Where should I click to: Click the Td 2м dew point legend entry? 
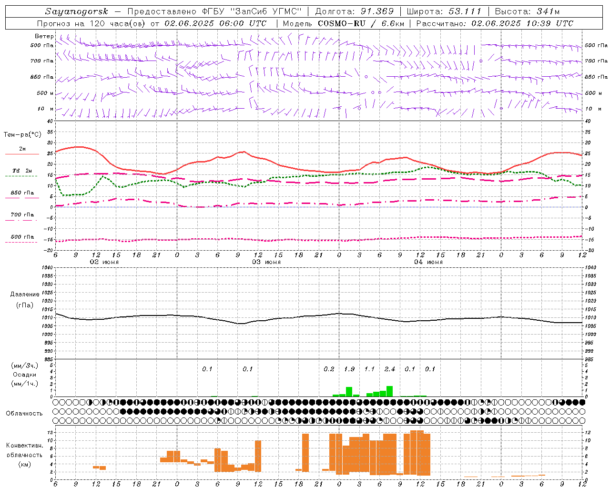22,171
